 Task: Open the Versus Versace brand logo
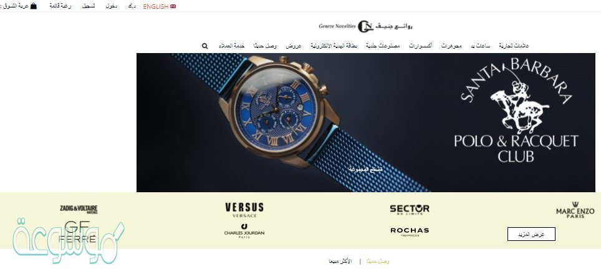244,210
